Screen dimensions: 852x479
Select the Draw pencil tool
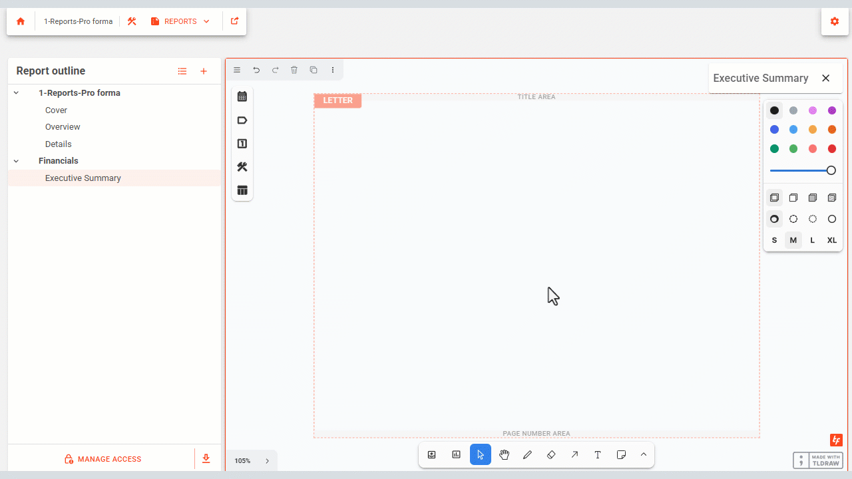(527, 454)
